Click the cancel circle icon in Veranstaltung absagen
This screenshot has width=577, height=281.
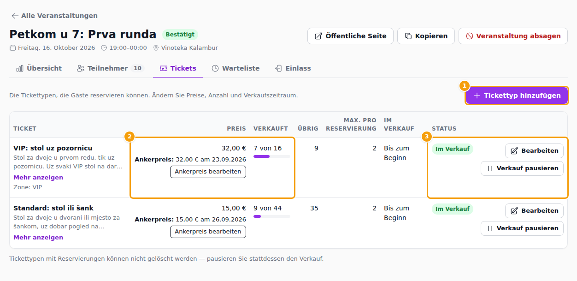coord(469,36)
